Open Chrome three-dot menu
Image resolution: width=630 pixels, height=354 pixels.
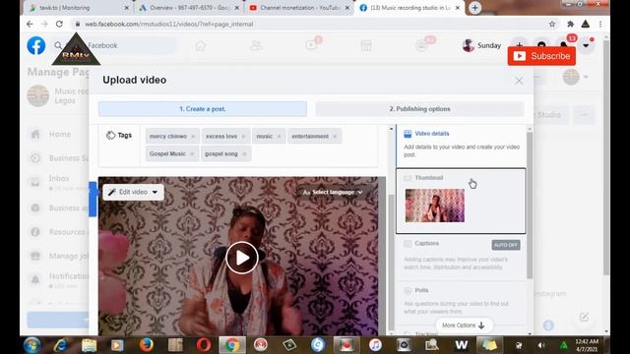coord(600,24)
